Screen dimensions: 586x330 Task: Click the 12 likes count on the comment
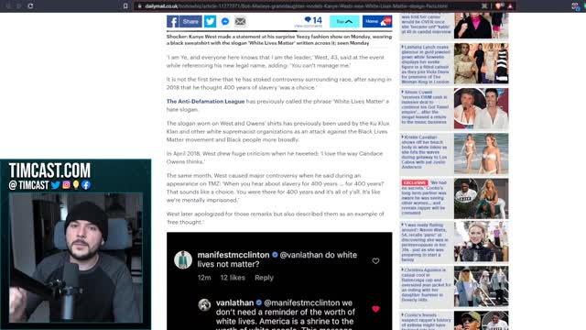click(x=233, y=278)
